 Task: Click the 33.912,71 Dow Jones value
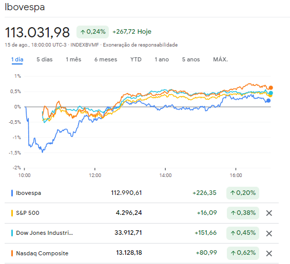(128, 233)
